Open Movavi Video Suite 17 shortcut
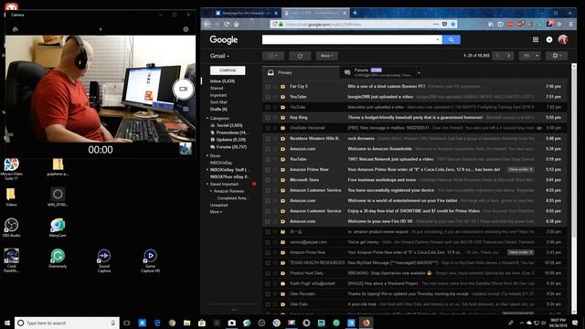The width and height of the screenshot is (585, 329). tap(11, 168)
